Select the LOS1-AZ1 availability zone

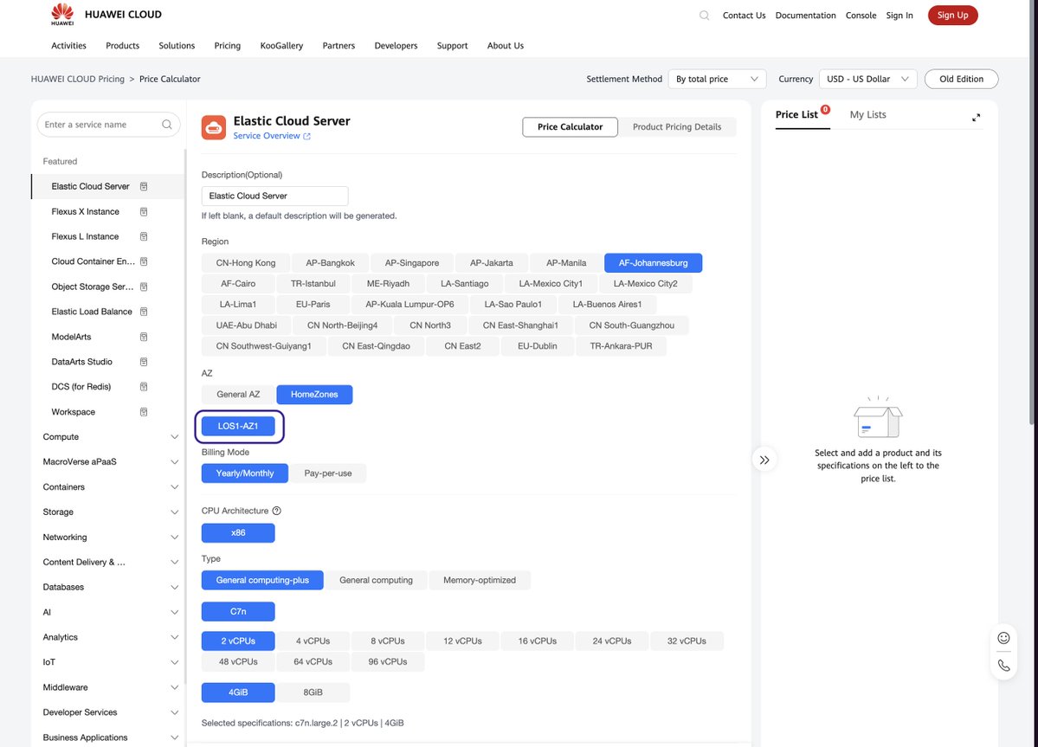(x=238, y=426)
